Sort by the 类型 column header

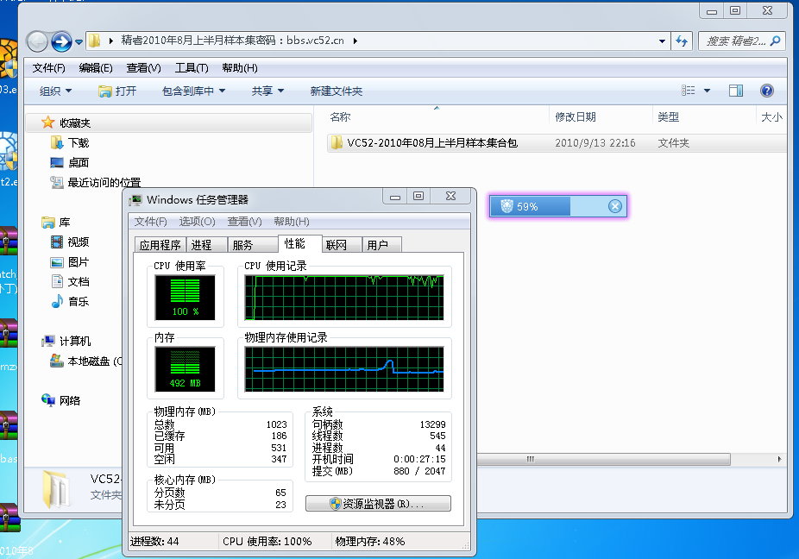tap(668, 116)
